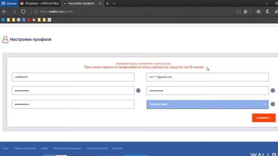This screenshot has height=156, width=278.
Task: Open О нас footer link
Action: (6, 148)
